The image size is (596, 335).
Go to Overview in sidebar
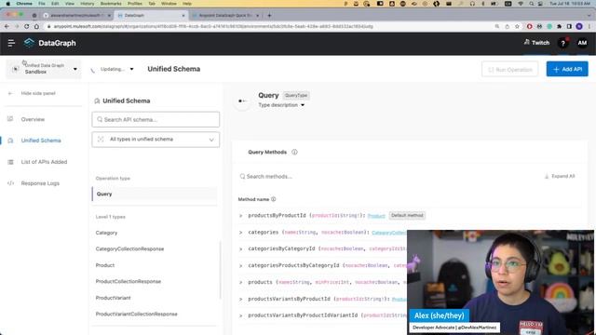point(33,119)
